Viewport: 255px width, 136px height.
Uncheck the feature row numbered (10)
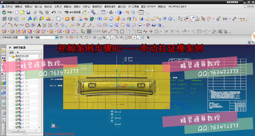pyautogui.click(x=17, y=93)
